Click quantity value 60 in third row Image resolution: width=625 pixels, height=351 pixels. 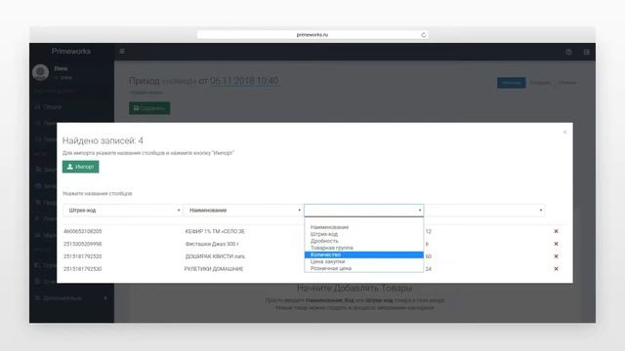coord(428,256)
